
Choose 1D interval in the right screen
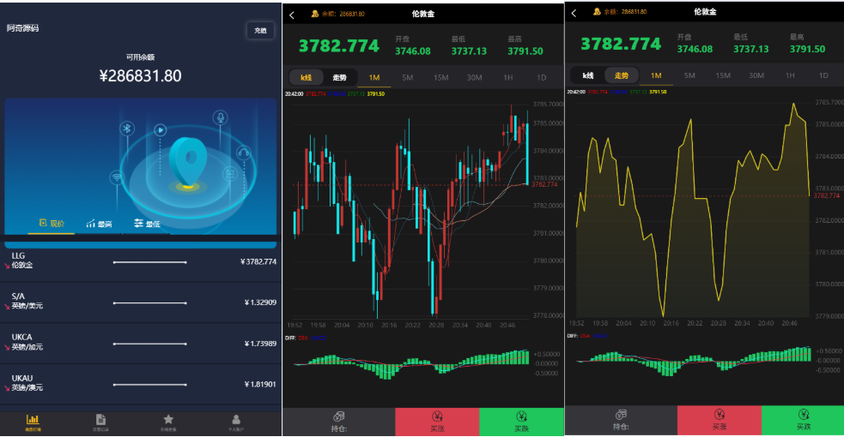tap(823, 75)
